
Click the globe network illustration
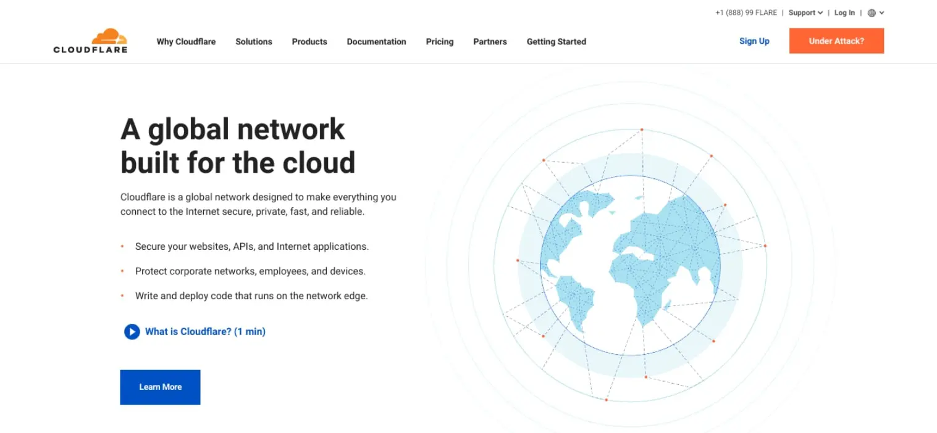pos(630,265)
